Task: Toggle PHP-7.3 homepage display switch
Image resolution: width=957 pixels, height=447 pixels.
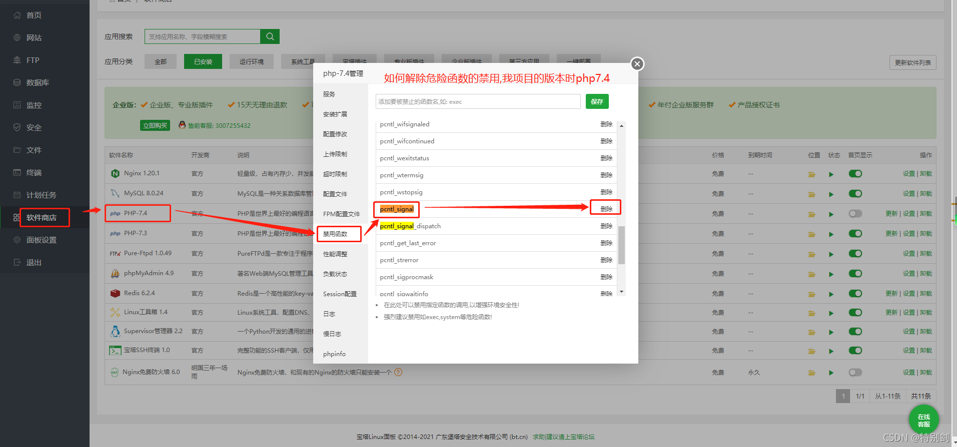Action: [x=855, y=234]
